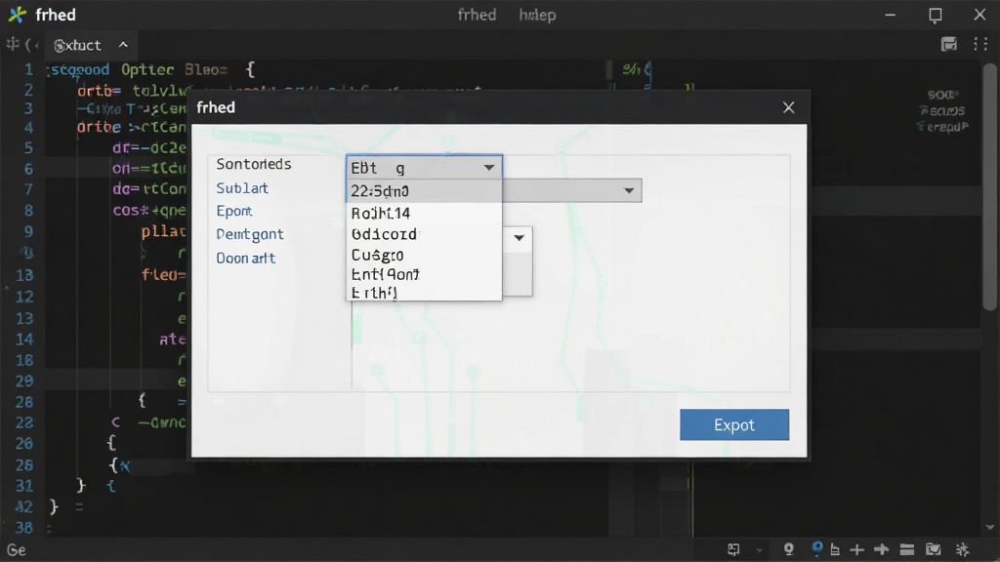Click the frhed app logo in title bar
The height and width of the screenshot is (562, 1000).
[18, 15]
